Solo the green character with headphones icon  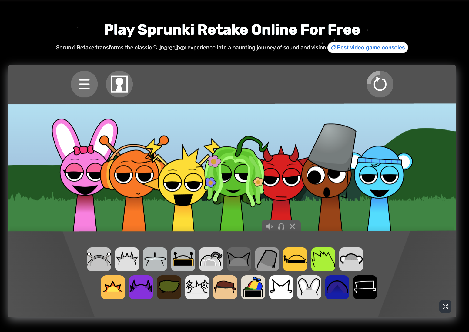281,226
